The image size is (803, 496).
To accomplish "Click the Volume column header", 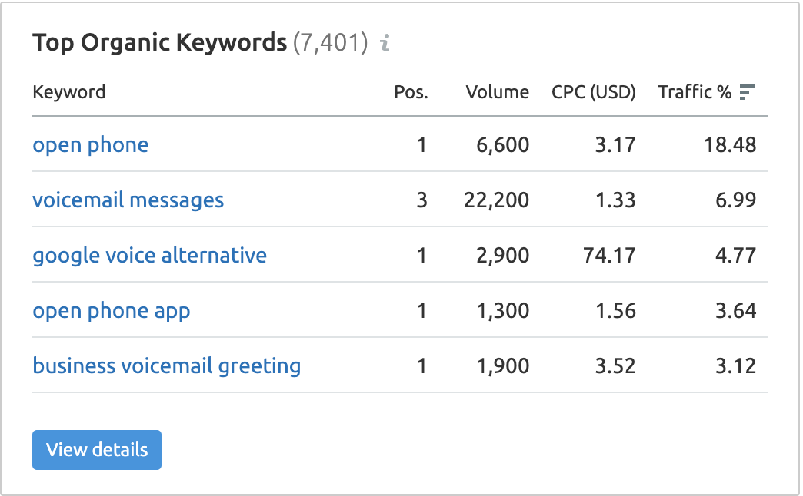I will 498,92.
